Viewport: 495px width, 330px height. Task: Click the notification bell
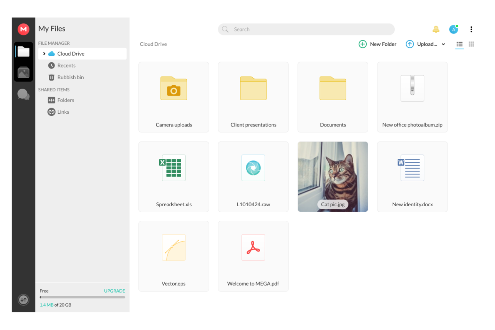pos(436,29)
